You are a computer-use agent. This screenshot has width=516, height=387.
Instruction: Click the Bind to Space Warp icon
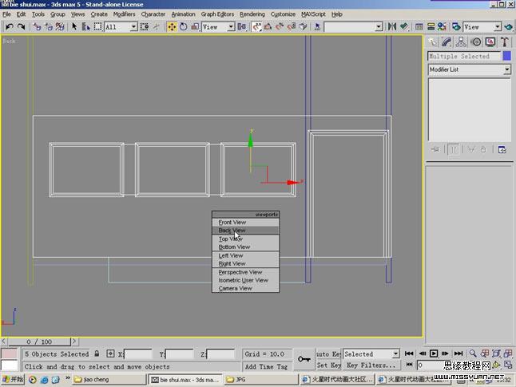pyautogui.click(x=60, y=26)
